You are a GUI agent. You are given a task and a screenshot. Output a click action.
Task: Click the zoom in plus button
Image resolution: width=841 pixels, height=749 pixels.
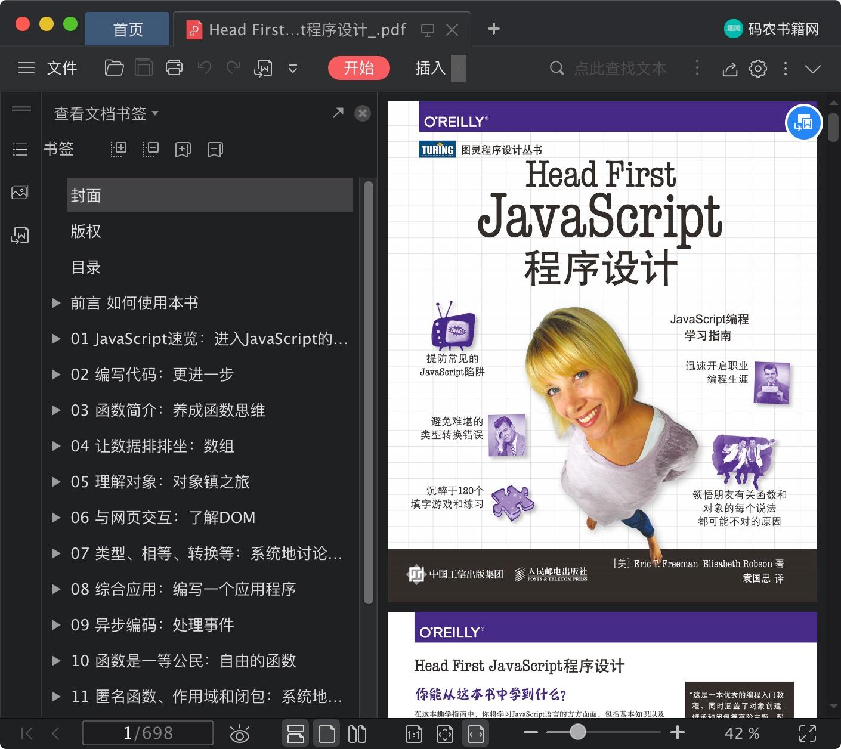click(x=677, y=732)
